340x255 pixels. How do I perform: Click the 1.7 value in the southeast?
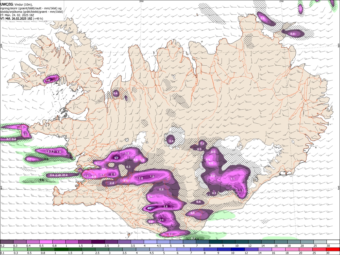click(x=241, y=190)
